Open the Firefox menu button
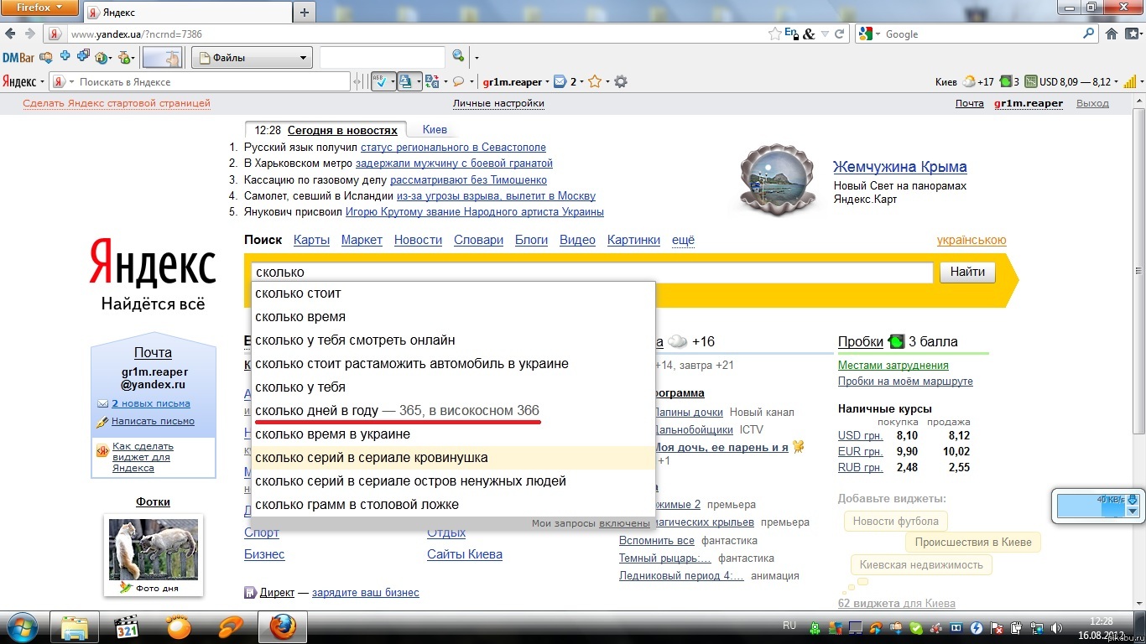 pos(40,8)
